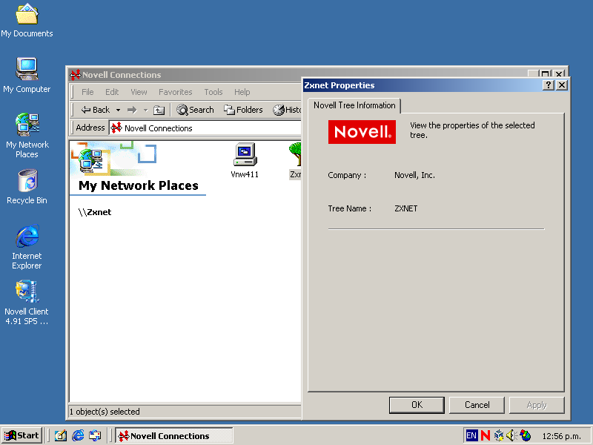Click Show Desktop quick launch icon
The image size is (593, 445).
pyautogui.click(x=61, y=435)
